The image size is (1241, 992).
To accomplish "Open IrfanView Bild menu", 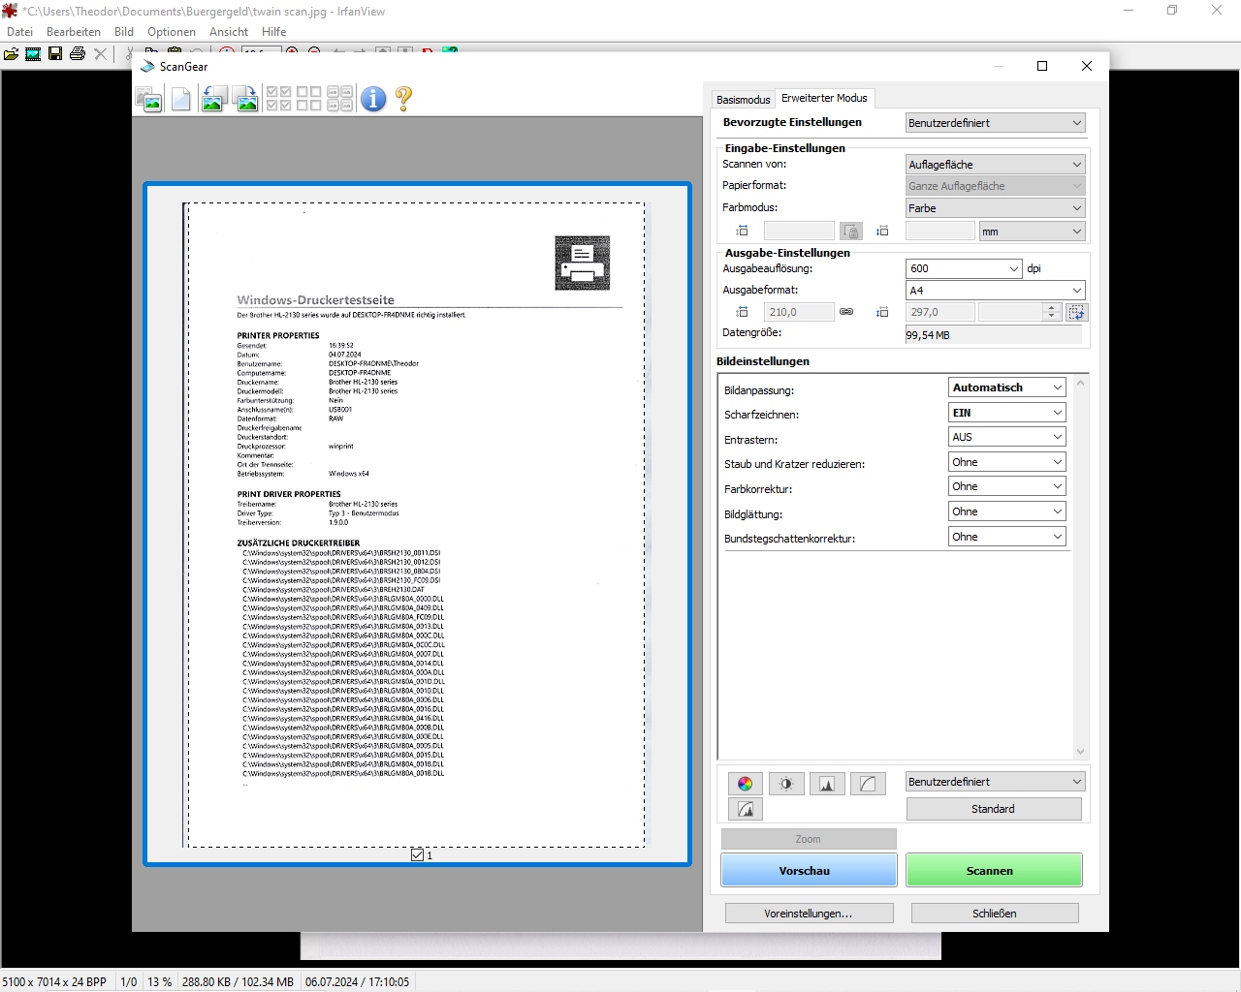I will tap(124, 32).
